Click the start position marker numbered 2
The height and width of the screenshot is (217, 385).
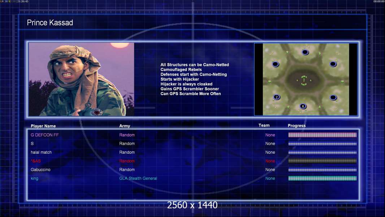pyautogui.click(x=277, y=97)
